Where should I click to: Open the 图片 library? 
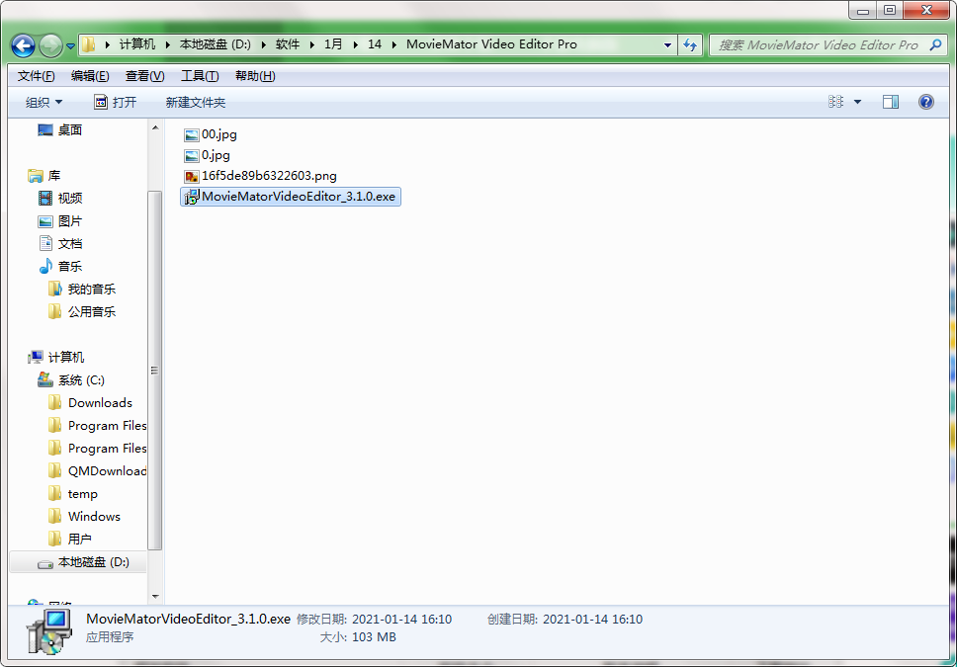pyautogui.click(x=70, y=221)
